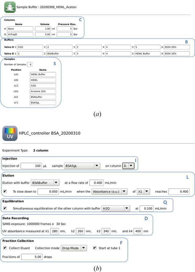The height and width of the screenshot is (272, 195).
Task: Click the λ1 wavelength field 280
Action: pos(55,231)
